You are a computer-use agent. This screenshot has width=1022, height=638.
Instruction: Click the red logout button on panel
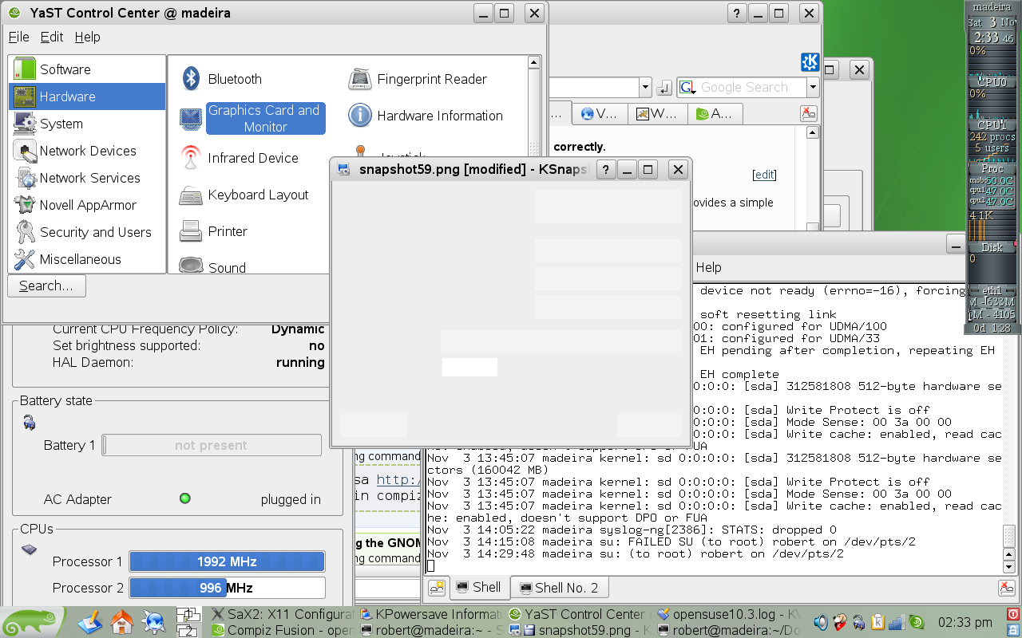(x=1013, y=614)
